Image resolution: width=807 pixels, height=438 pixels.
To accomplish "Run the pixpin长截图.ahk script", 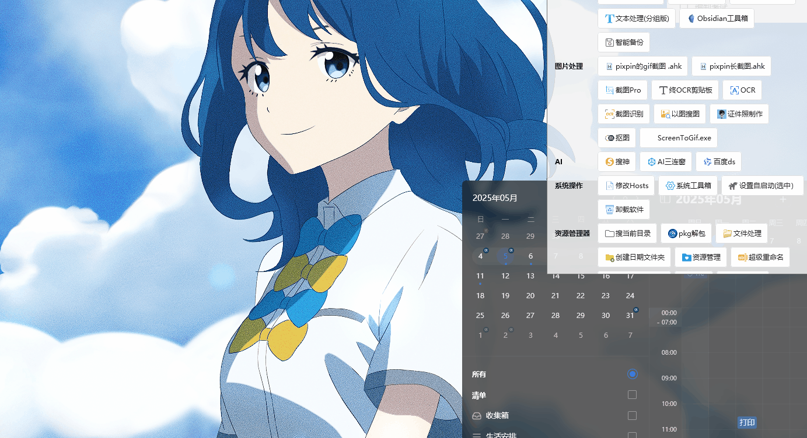I will point(732,66).
